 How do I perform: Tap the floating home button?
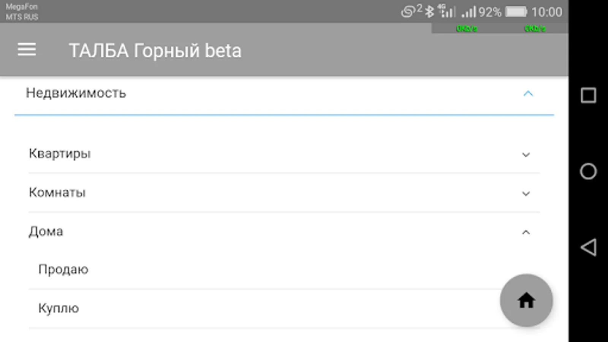click(x=526, y=300)
